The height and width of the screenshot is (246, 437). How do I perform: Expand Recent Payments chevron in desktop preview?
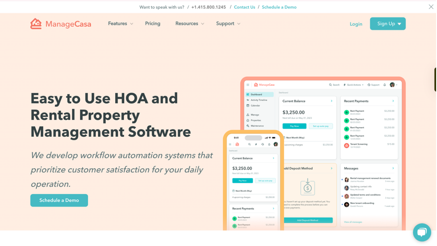pos(393,101)
